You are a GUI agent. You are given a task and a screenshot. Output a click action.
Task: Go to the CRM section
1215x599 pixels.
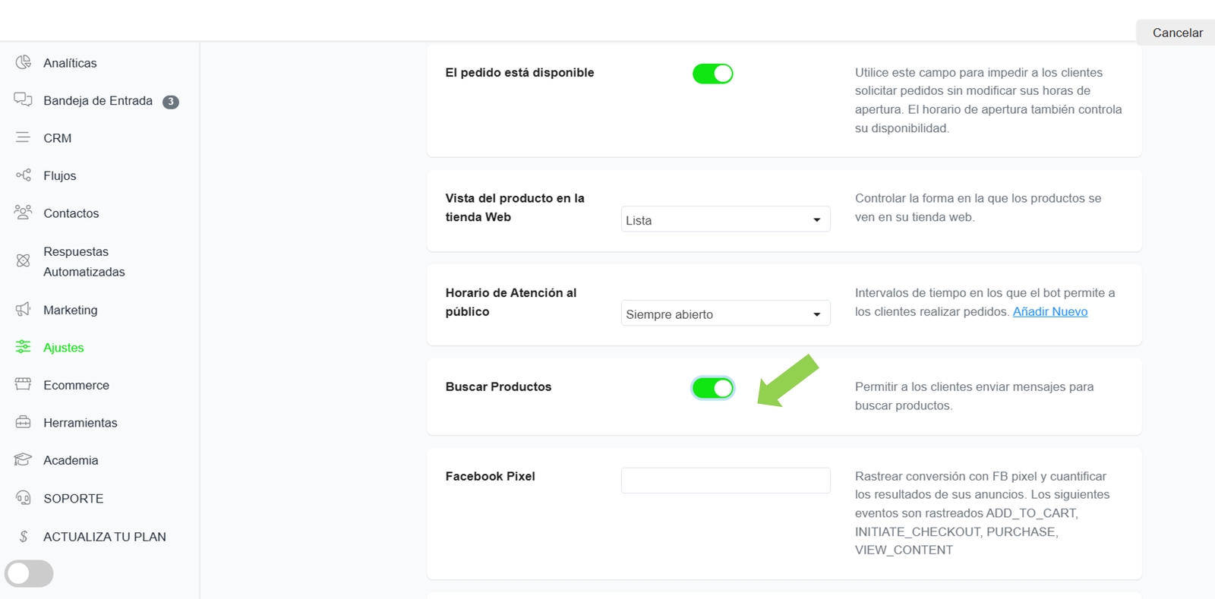click(x=57, y=138)
